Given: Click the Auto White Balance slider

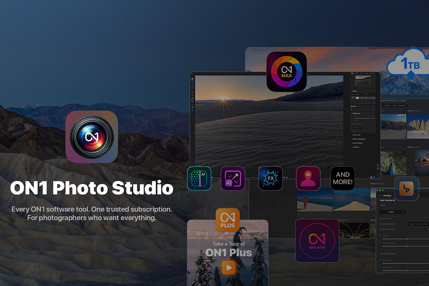Looking at the screenshot, I should (408, 246).
